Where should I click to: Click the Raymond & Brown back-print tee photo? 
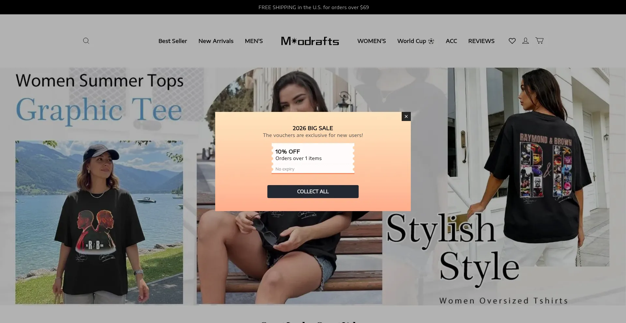click(529, 167)
